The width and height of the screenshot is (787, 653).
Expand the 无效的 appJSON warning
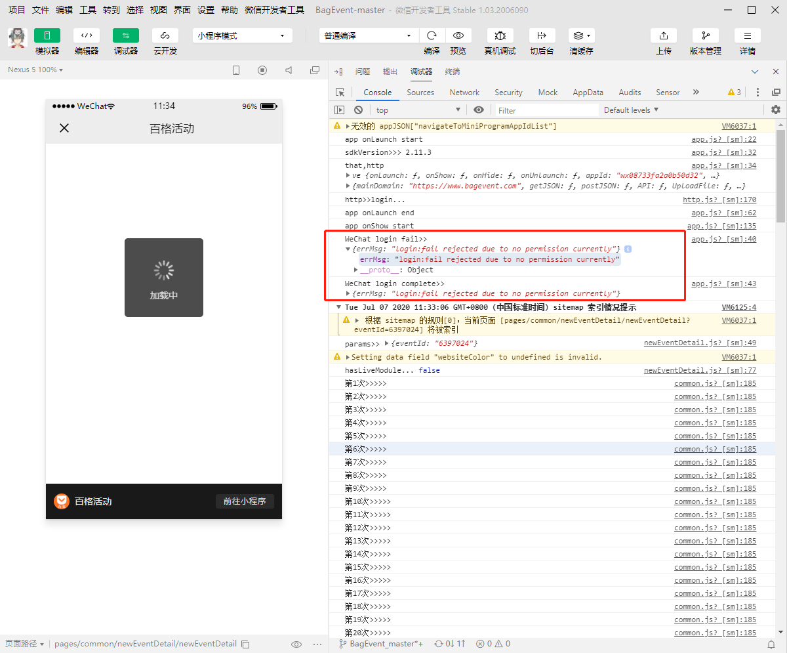coord(348,126)
